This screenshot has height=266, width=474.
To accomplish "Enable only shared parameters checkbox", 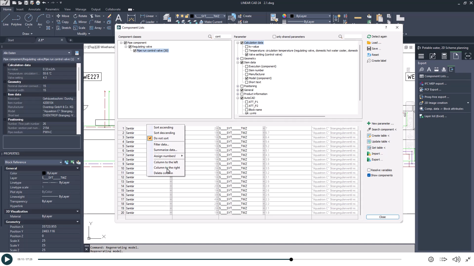I will [274, 37].
